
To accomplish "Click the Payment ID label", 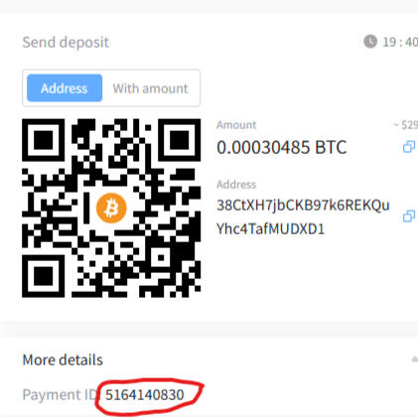I will 60,395.
